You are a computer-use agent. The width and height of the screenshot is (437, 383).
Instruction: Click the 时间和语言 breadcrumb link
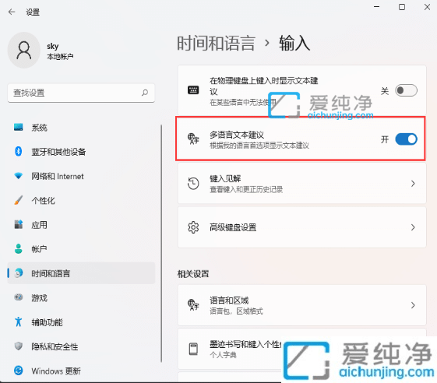pyautogui.click(x=216, y=44)
